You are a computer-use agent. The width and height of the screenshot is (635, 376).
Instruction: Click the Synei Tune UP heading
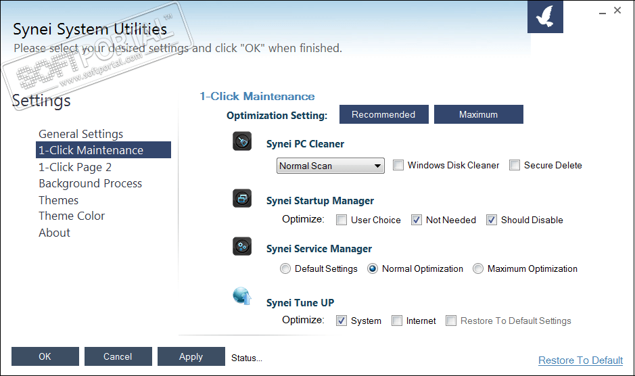coord(300,303)
